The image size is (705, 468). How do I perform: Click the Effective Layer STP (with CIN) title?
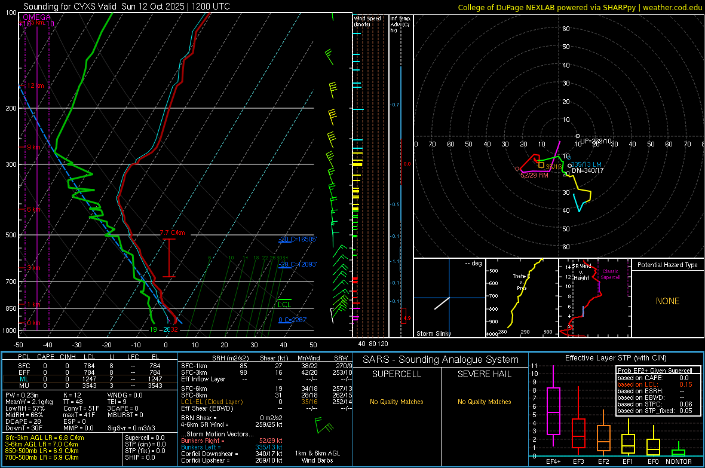616,358
